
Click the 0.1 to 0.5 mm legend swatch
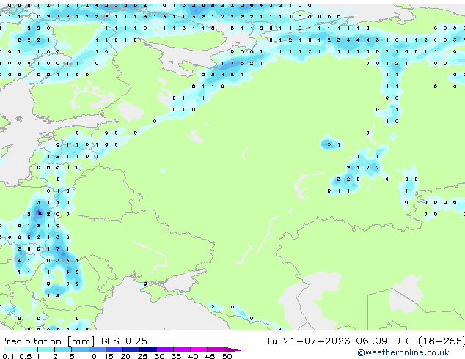pyautogui.click(x=12, y=349)
